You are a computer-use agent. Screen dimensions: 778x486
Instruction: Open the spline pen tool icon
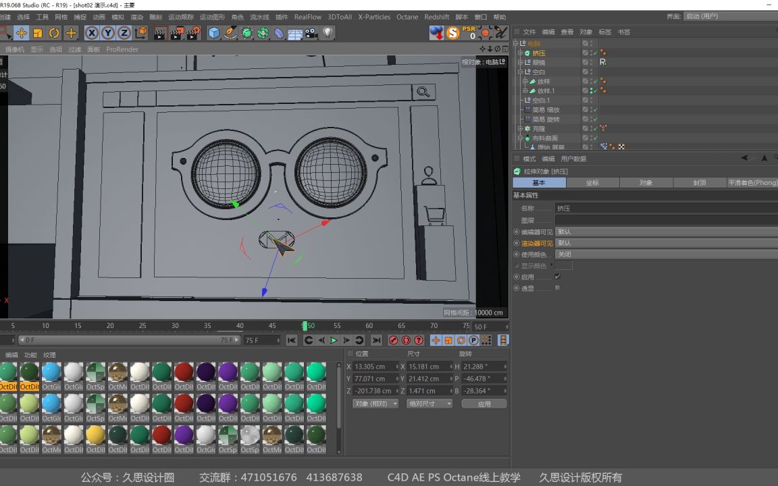(x=230, y=32)
